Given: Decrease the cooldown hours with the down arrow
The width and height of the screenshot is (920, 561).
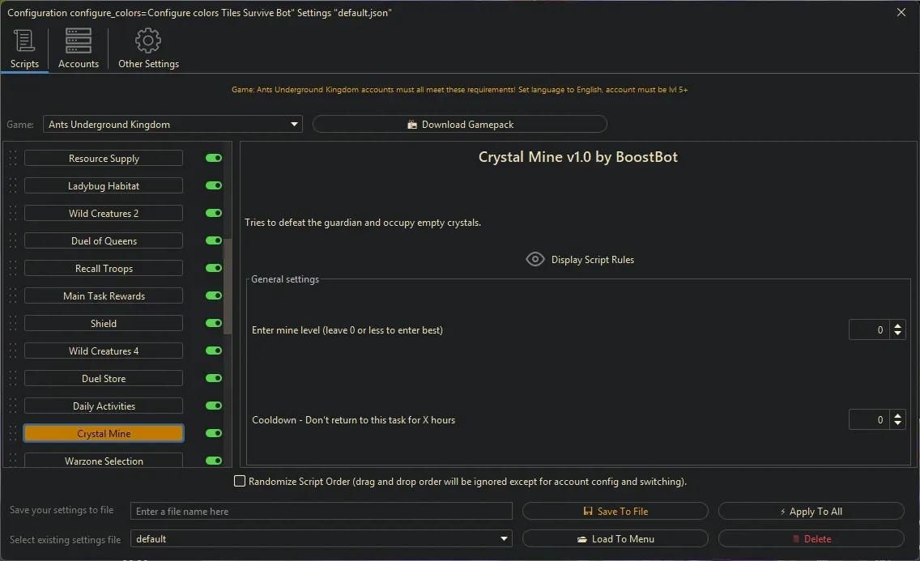Looking at the screenshot, I should [897, 424].
